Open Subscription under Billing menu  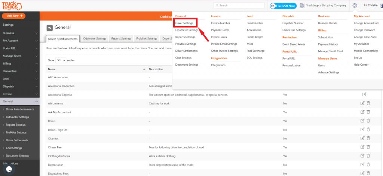pos(325,38)
